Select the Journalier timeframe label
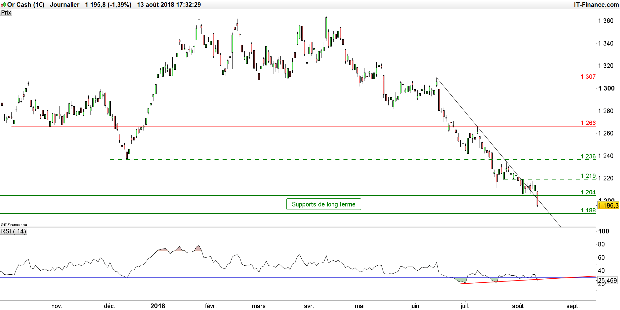This screenshot has width=620, height=310. point(64,5)
